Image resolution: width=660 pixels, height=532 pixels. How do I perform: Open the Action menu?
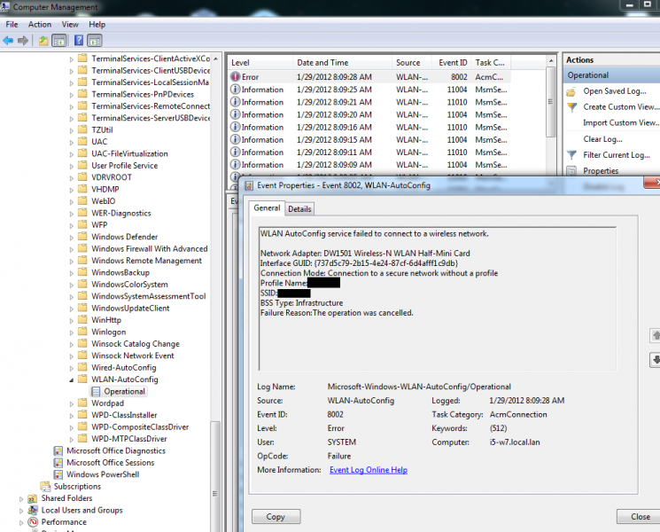pos(40,25)
